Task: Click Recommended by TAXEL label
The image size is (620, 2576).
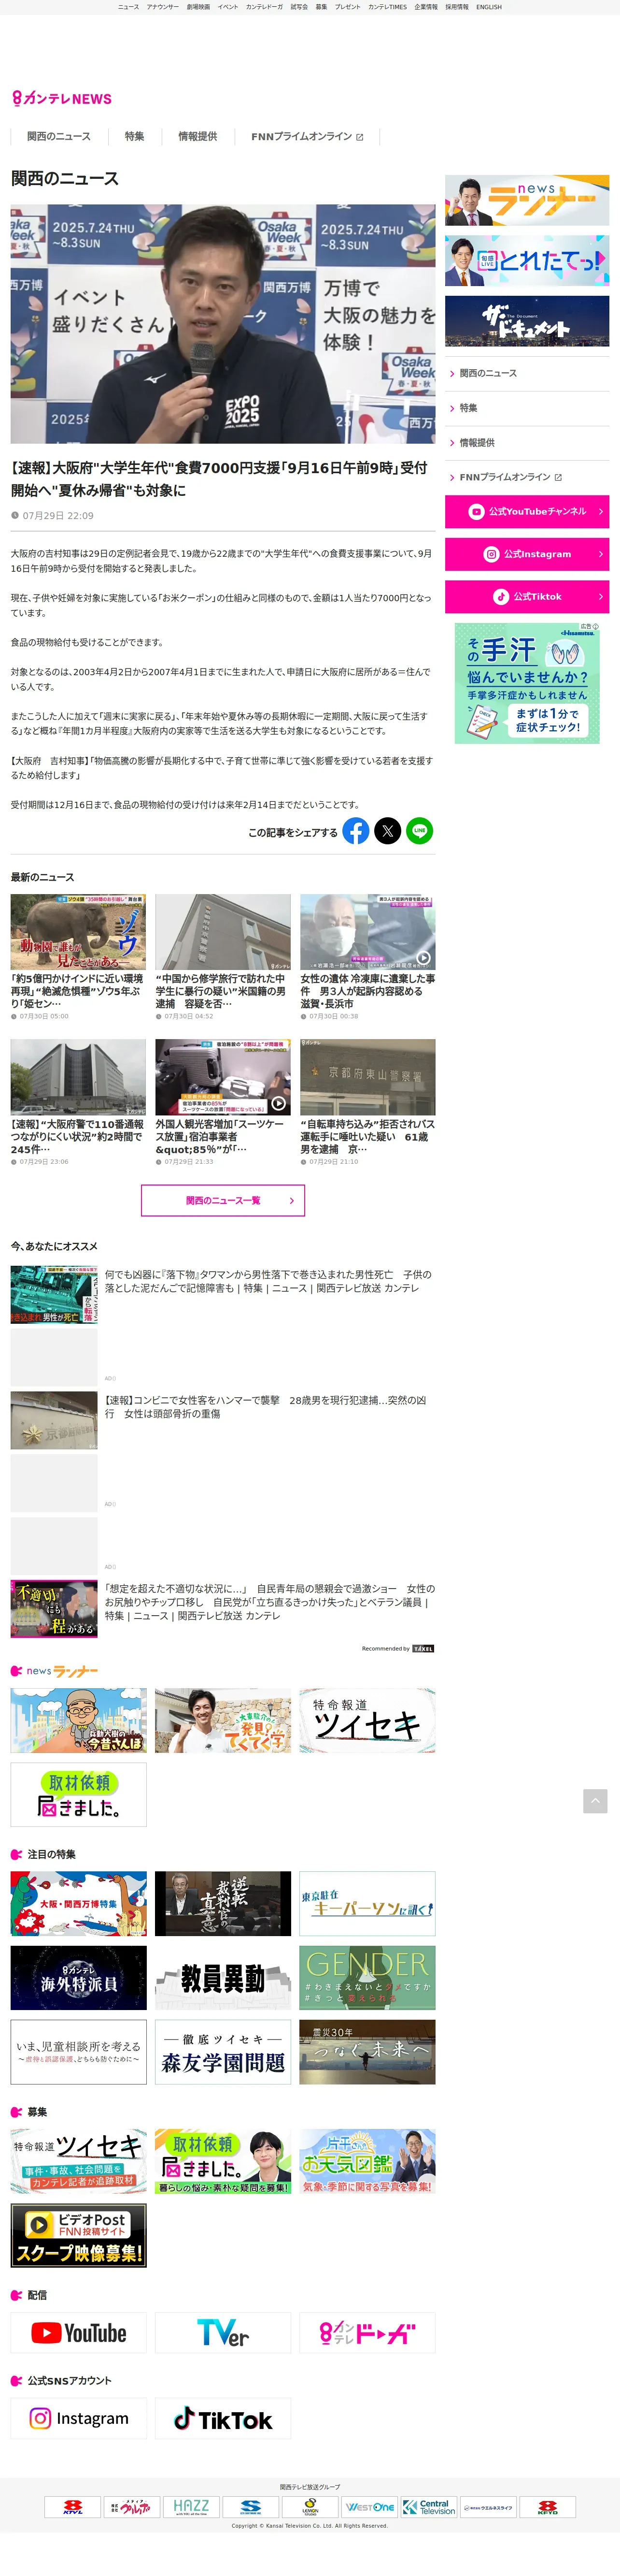Action: 397,1648
